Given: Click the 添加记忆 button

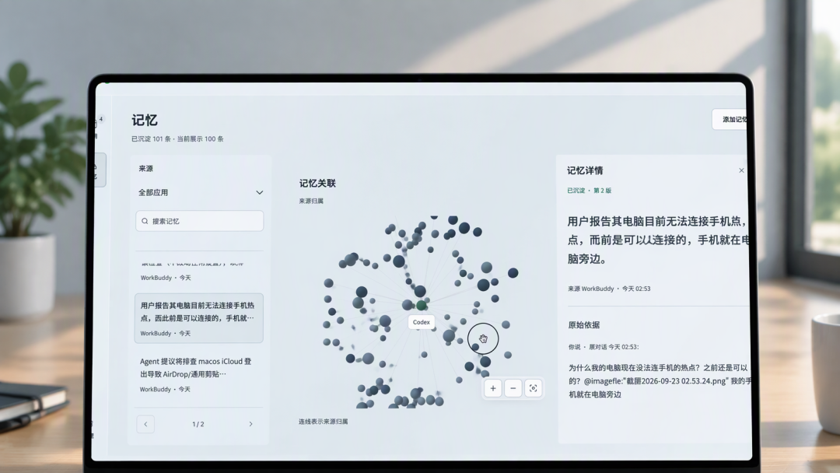Looking at the screenshot, I should tap(730, 120).
